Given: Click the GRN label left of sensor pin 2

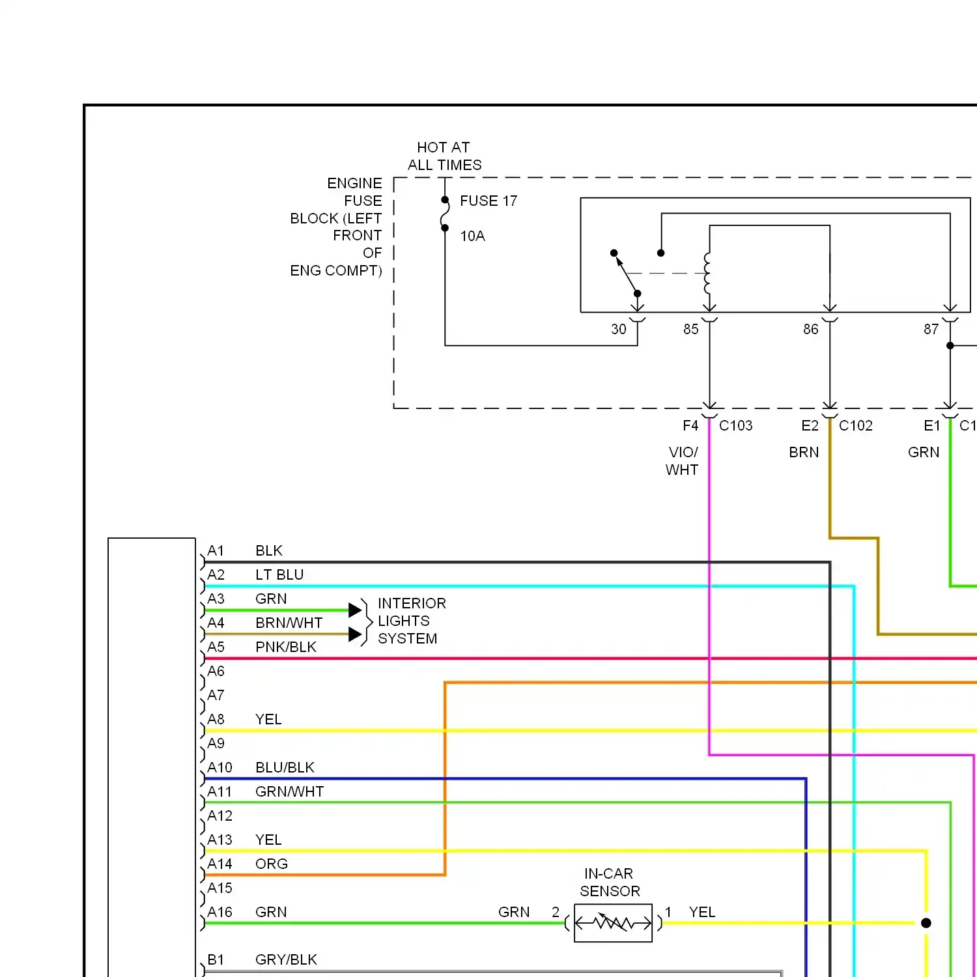Looking at the screenshot, I should click(x=514, y=912).
